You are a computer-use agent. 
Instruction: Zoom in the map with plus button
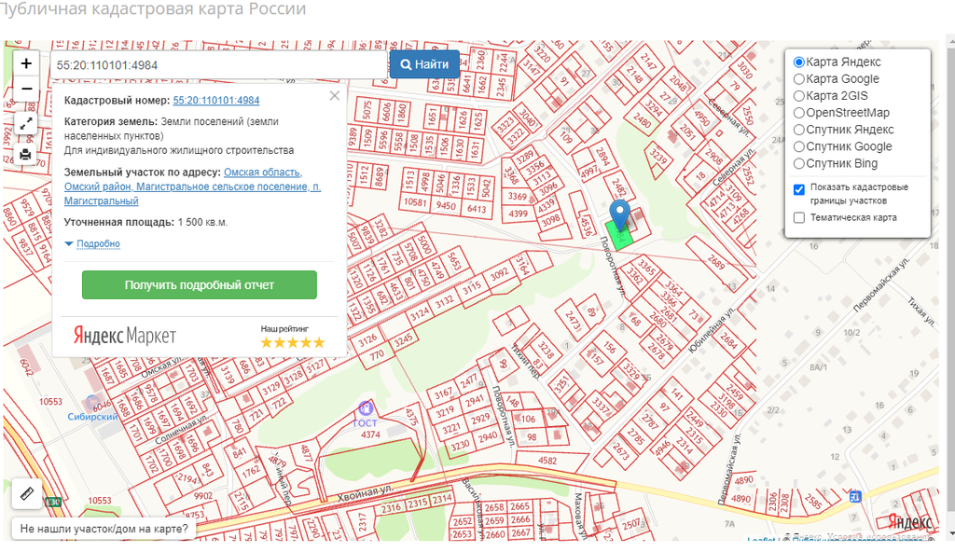coord(26,63)
